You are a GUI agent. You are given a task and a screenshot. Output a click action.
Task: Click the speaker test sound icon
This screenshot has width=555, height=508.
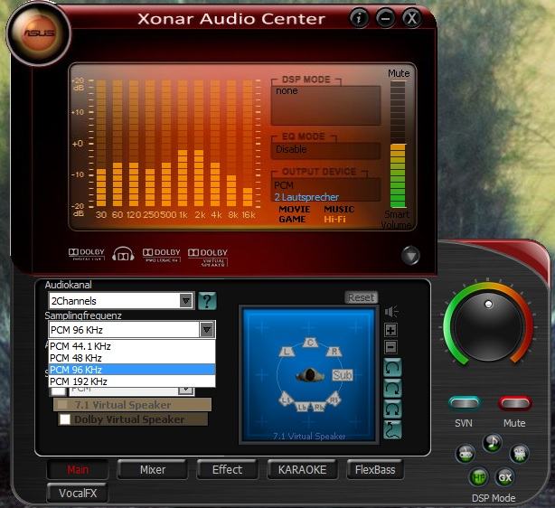click(391, 312)
